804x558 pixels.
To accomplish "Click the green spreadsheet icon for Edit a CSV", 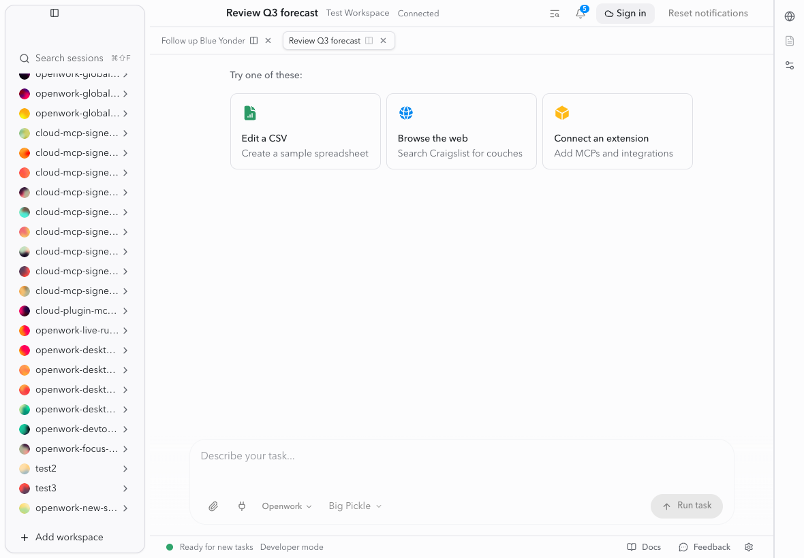I will 249,113.
